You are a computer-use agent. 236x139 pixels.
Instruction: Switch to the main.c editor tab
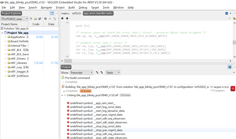click(x=66, y=13)
